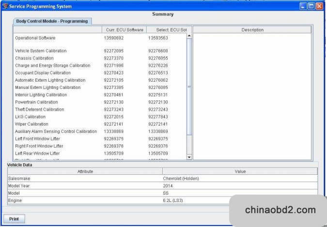Select the Powertrain Calibration row
This screenshot has width=327, height=227.
100,102
